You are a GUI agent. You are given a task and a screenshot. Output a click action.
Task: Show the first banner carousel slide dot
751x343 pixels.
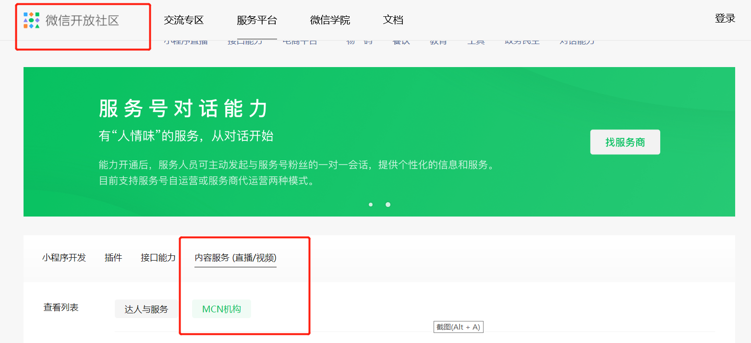point(371,205)
